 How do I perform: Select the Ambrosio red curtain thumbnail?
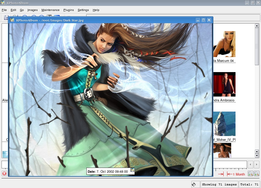224,84
